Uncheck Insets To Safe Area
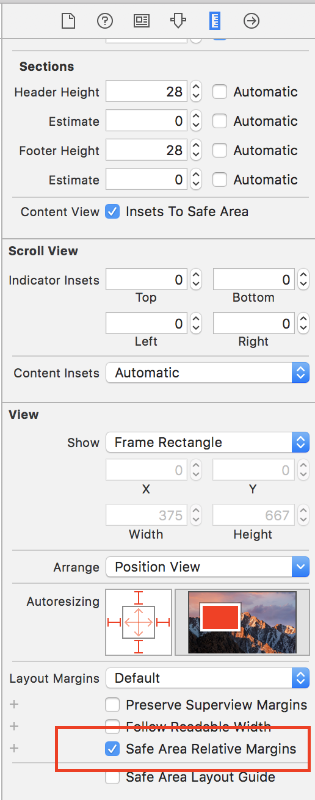315x800 pixels. [x=112, y=212]
